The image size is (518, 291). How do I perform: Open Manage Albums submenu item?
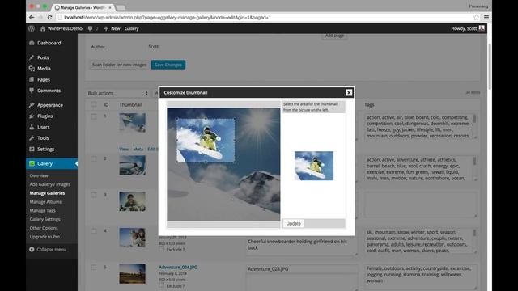pyautogui.click(x=45, y=202)
